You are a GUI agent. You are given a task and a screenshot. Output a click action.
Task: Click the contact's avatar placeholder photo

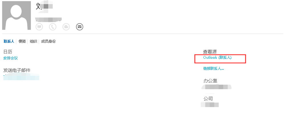point(17,15)
